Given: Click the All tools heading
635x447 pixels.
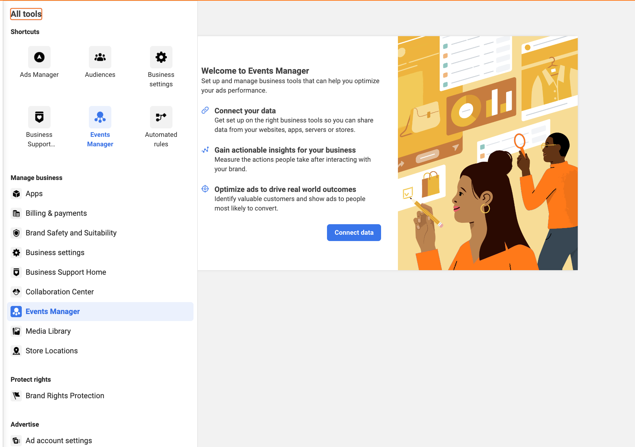Looking at the screenshot, I should tap(26, 14).
